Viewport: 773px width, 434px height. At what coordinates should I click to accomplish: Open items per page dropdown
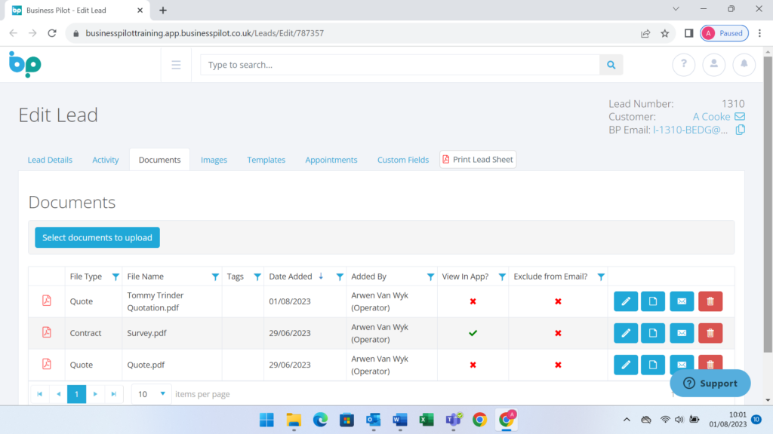(x=162, y=393)
